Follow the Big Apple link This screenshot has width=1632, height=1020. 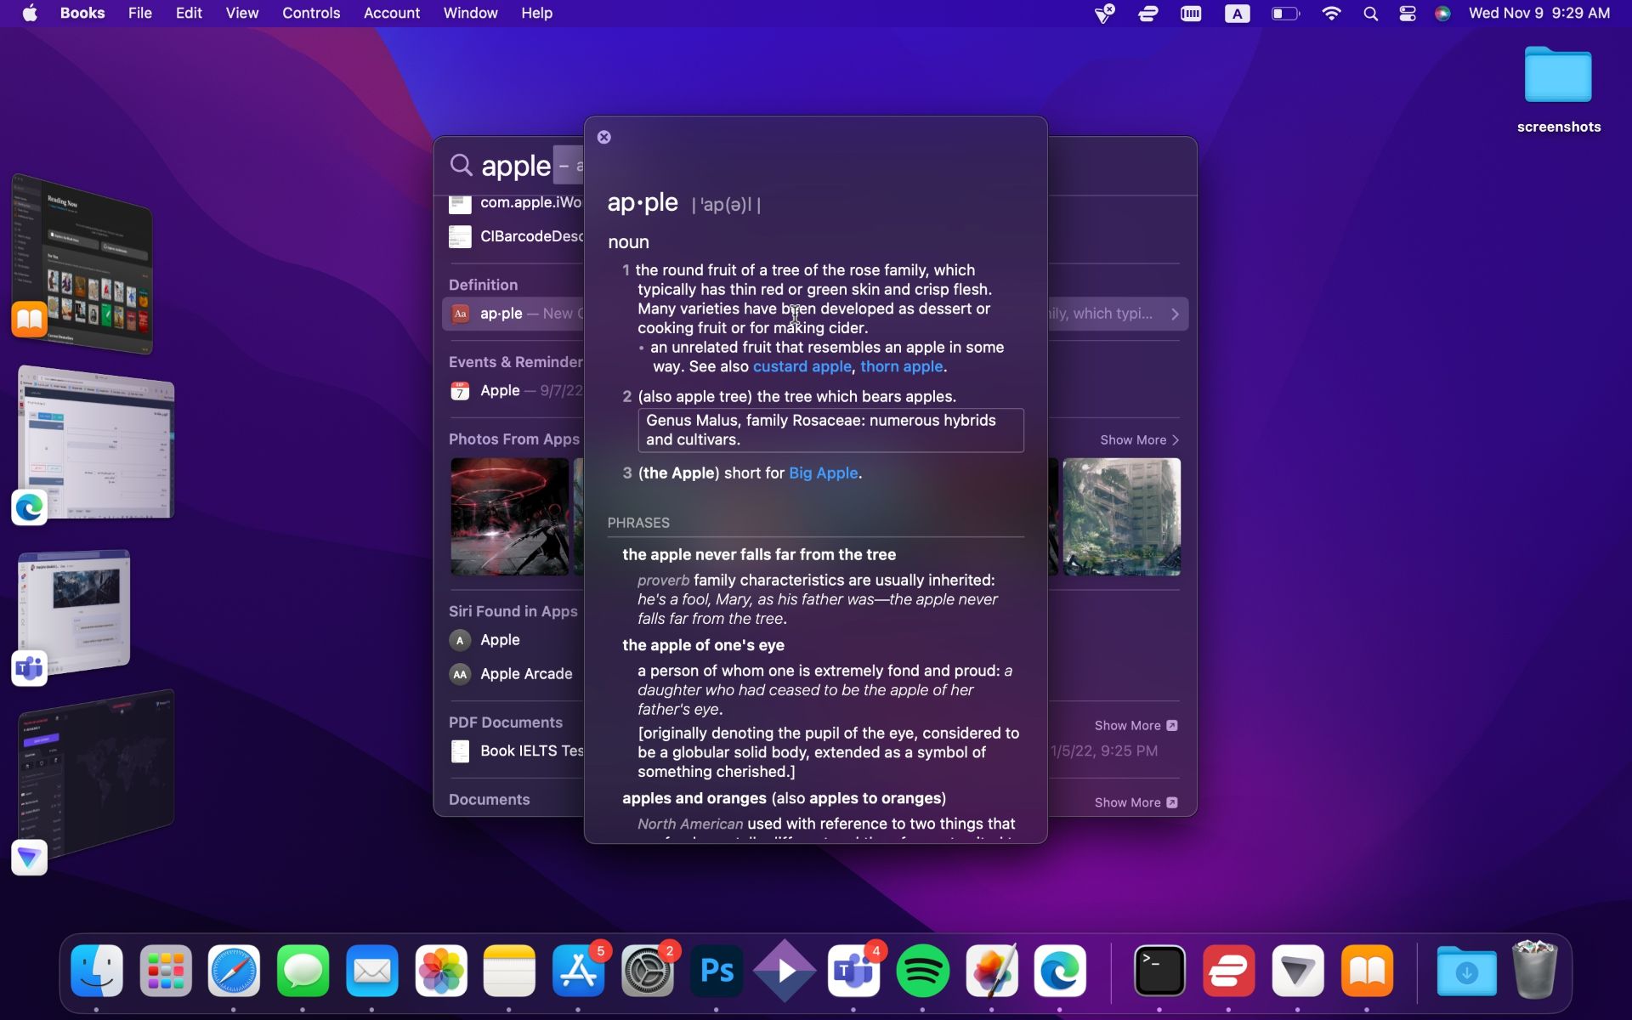click(823, 473)
